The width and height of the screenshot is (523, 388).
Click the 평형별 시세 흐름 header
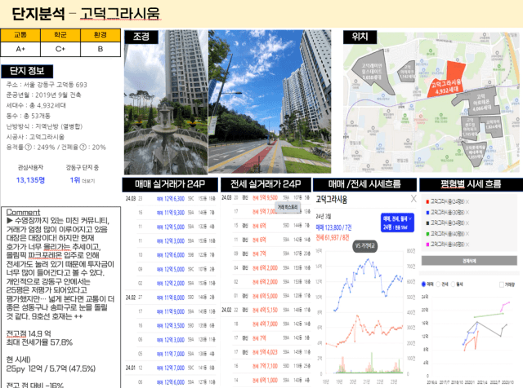pyautogui.click(x=471, y=184)
